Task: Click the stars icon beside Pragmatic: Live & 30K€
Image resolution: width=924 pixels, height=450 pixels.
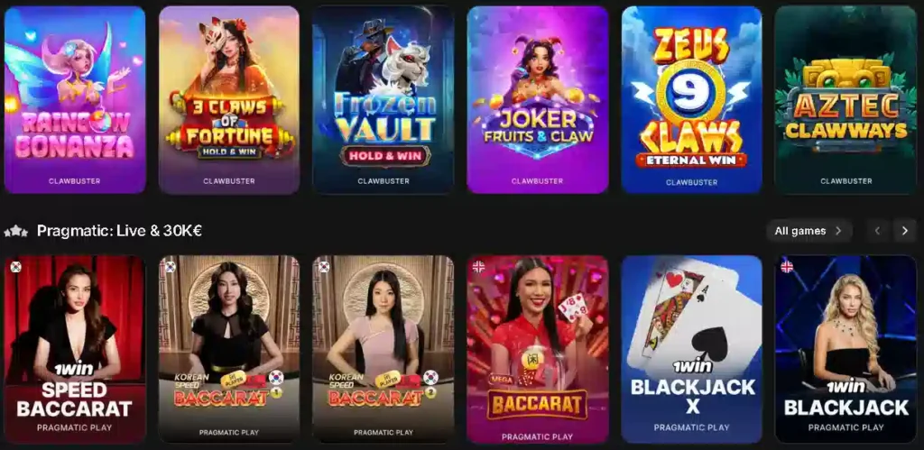Action: click(16, 232)
